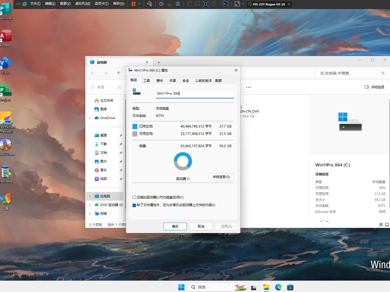Uncheck the allow file indexing checkbox

coord(134,205)
